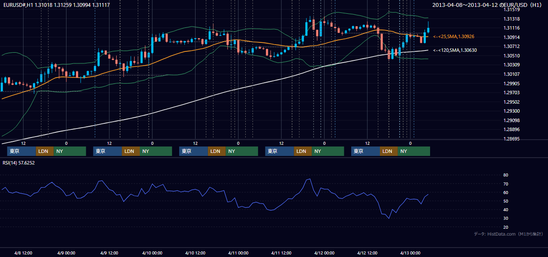Viewport: 548px width, 257px height.
Task: Click the 4/9 00:00 time axis label
Action: click(66, 253)
